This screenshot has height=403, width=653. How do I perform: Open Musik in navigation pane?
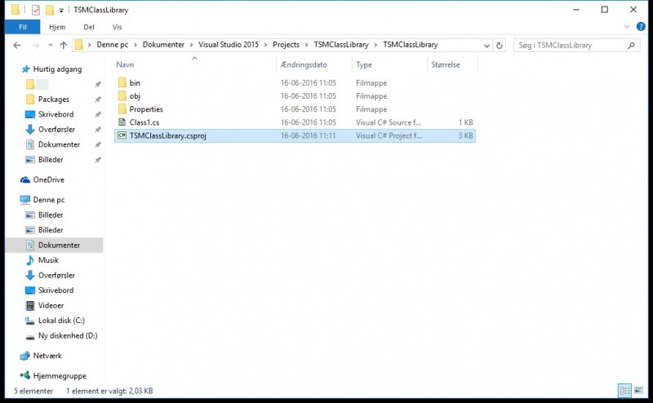tap(48, 260)
